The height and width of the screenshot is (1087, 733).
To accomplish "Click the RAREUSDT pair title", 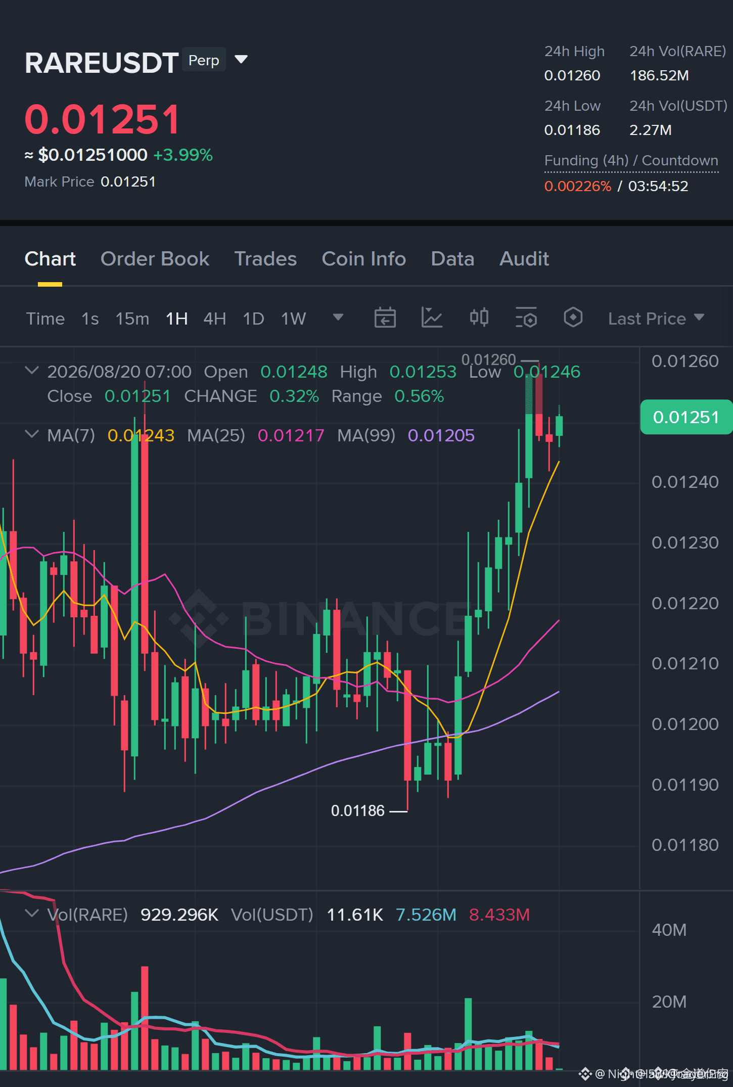I will click(102, 63).
